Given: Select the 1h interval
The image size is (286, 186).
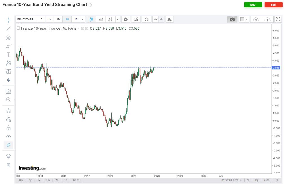Looking at the screenshot, I should click(50, 19).
